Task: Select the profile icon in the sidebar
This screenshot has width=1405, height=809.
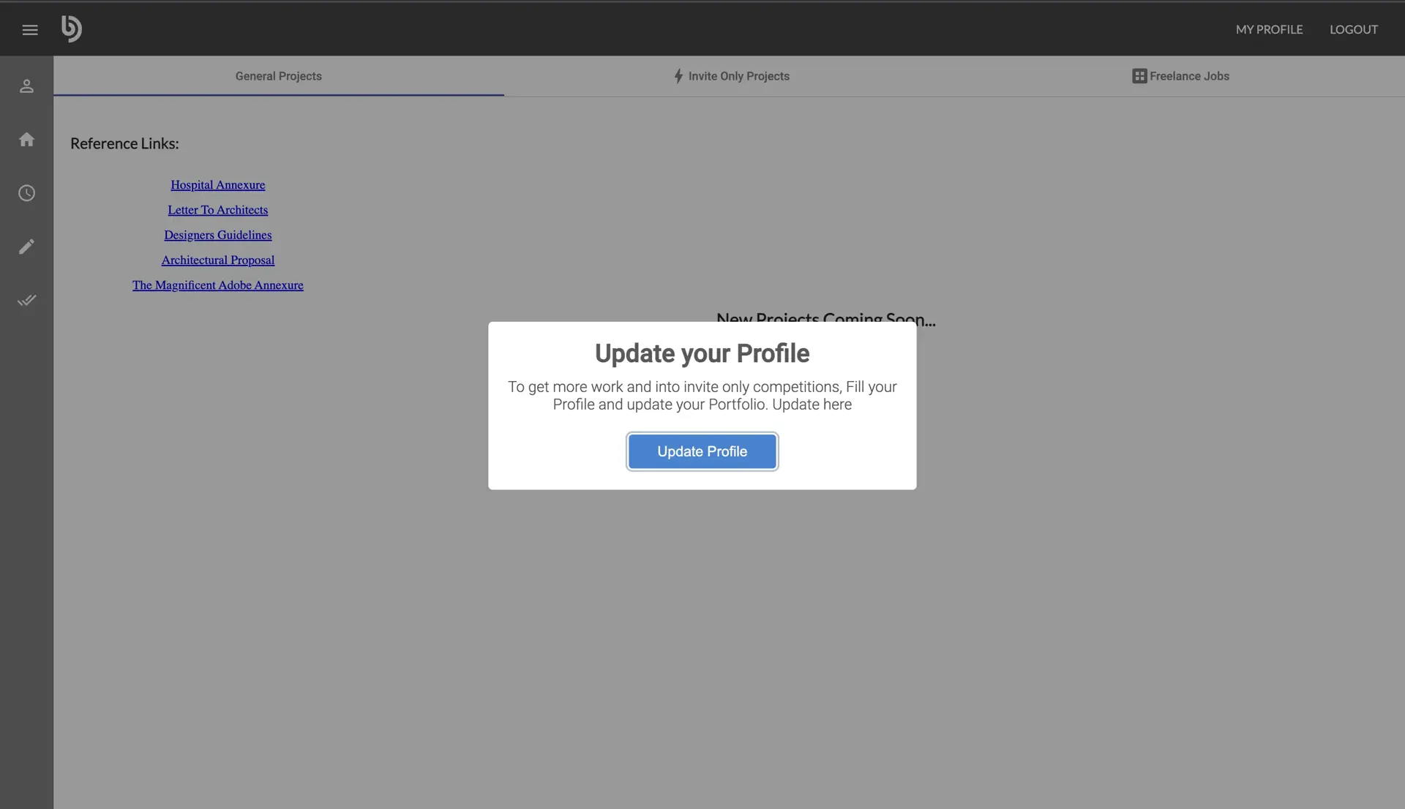Action: pos(27,86)
